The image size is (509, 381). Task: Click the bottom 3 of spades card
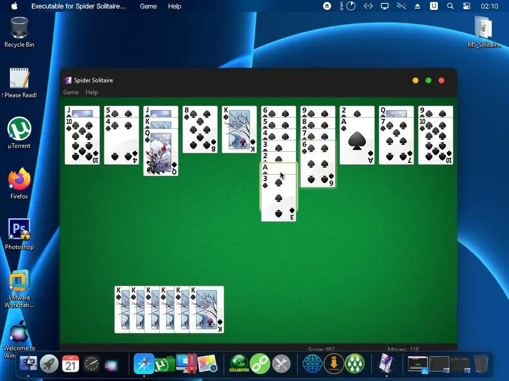coord(278,198)
